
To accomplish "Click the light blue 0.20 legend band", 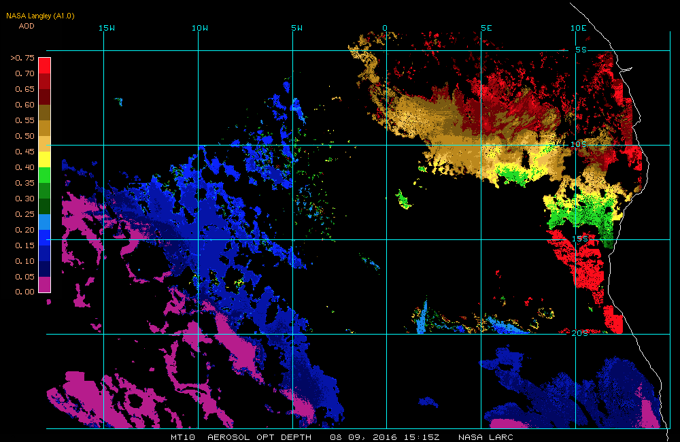I will 45,222.
